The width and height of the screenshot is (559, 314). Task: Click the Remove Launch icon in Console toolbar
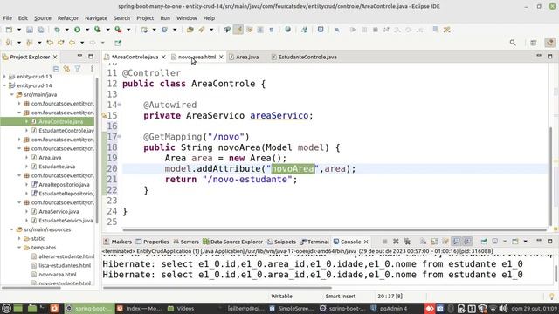click(396, 242)
